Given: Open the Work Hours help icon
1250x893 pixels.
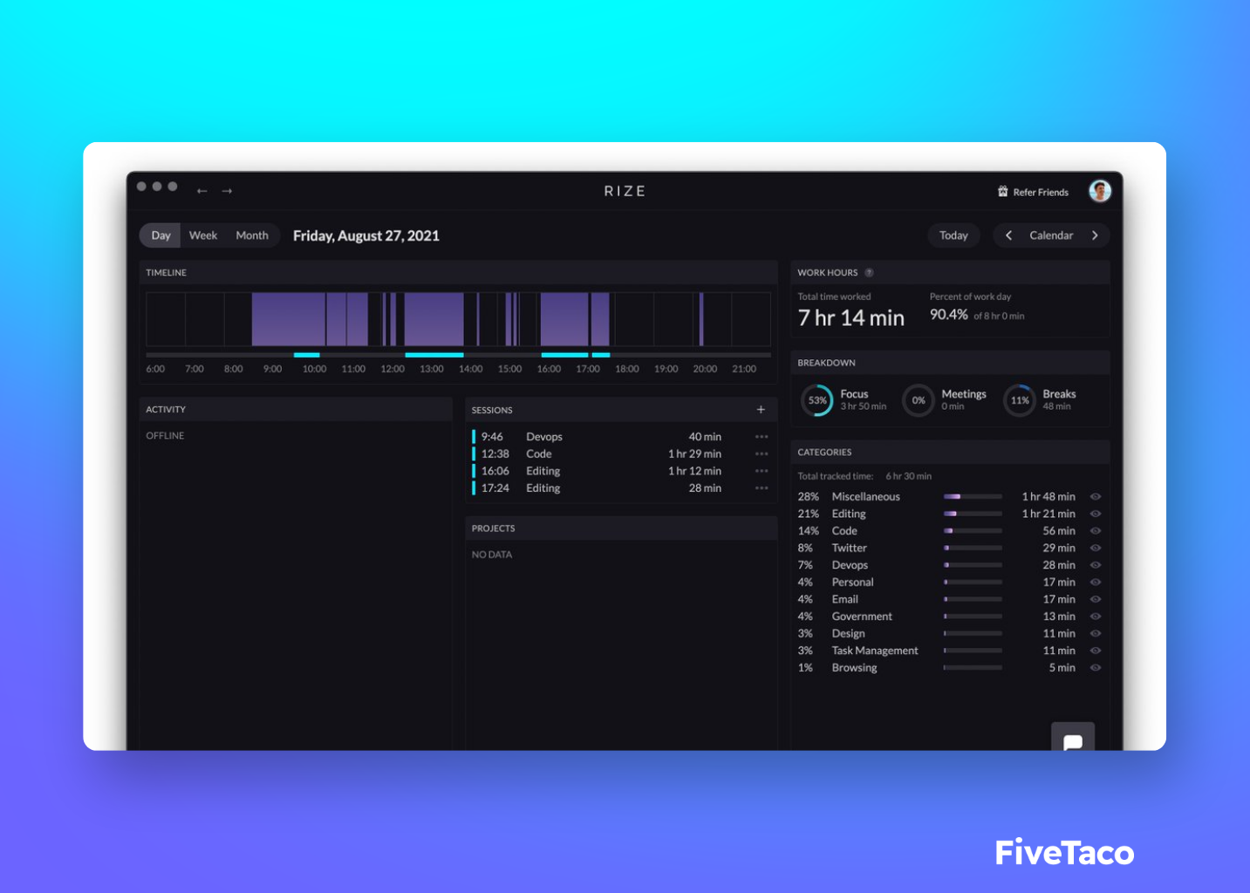Looking at the screenshot, I should pyautogui.click(x=869, y=273).
